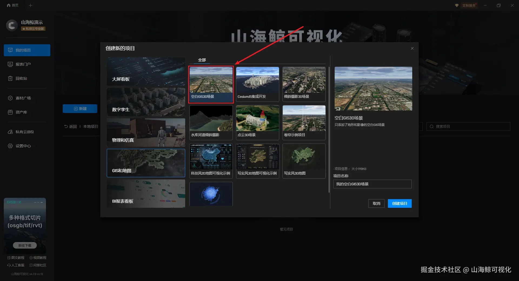Close the 创建新的项目 dialog
519x281 pixels.
[x=412, y=48]
